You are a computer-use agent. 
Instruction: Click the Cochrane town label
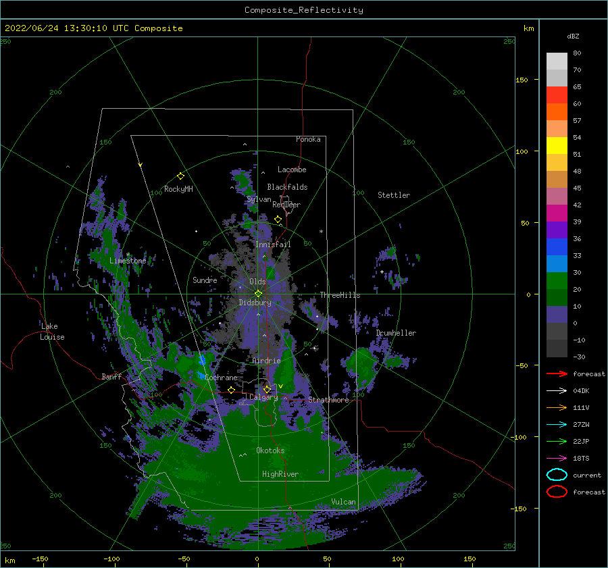221,378
